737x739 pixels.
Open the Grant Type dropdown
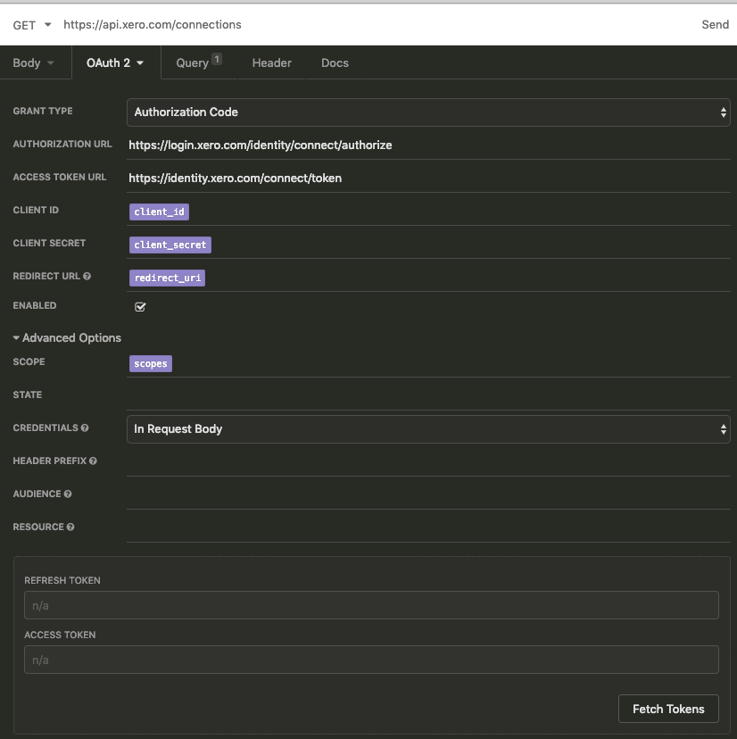428,112
